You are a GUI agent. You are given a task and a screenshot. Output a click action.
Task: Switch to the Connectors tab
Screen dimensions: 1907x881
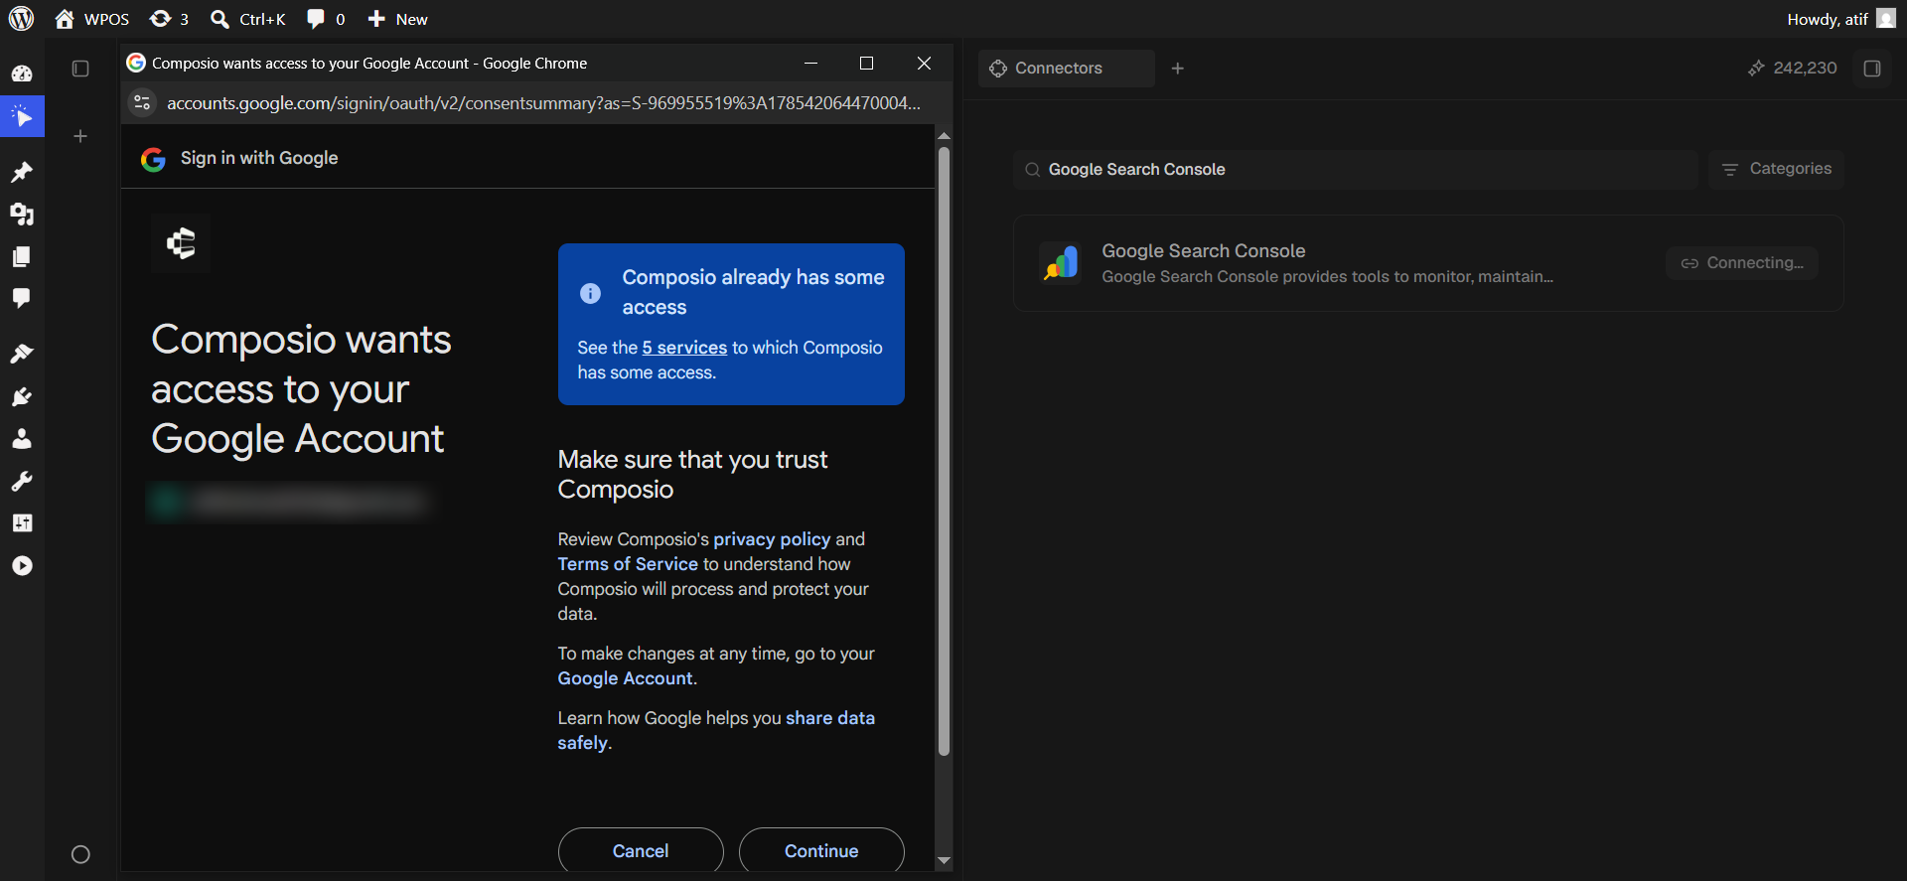pyautogui.click(x=1066, y=69)
